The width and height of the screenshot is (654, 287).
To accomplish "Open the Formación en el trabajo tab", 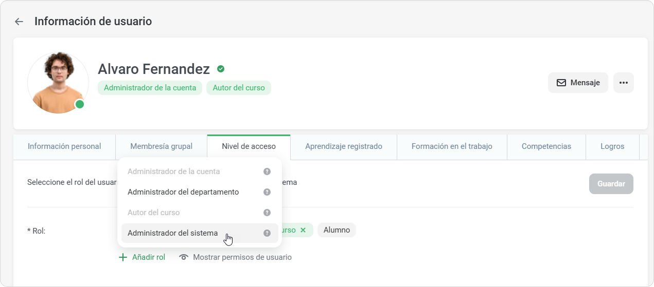I will point(451,146).
